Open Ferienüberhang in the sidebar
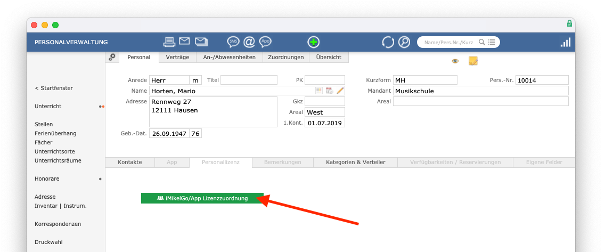Image resolution: width=605 pixels, height=252 pixels. pyautogui.click(x=55, y=134)
